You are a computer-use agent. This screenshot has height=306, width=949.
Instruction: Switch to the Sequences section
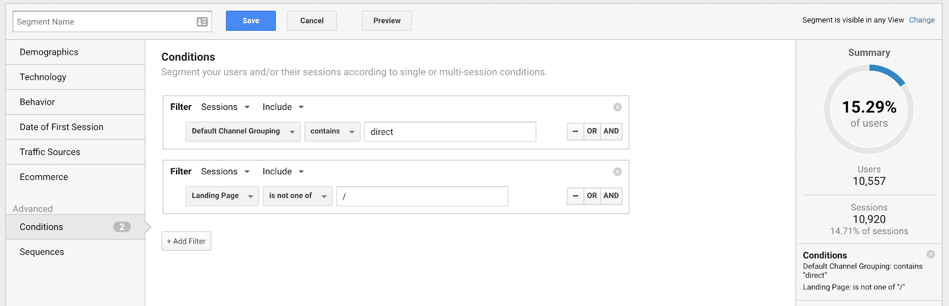[42, 252]
